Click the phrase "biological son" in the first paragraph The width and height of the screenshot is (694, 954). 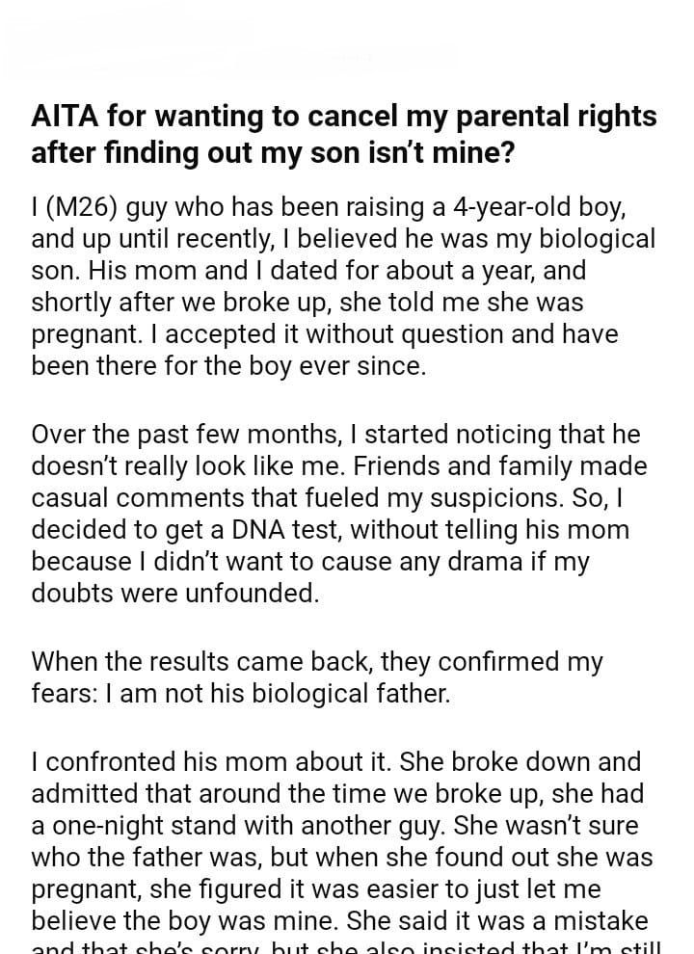pyautogui.click(x=567, y=238)
